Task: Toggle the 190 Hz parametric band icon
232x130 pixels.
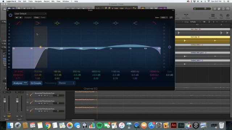Action: tap(57, 23)
